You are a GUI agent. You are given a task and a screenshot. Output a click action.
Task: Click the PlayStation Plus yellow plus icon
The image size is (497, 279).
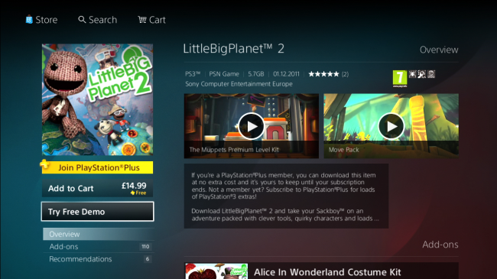pos(44,164)
